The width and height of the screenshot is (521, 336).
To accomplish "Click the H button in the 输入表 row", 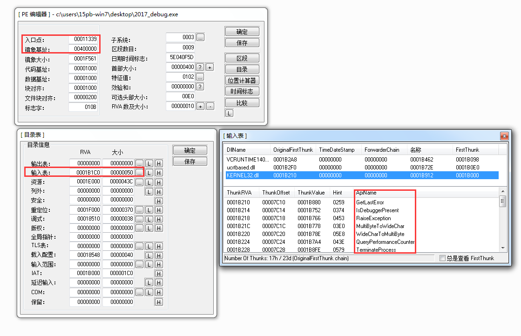I will 159,173.
